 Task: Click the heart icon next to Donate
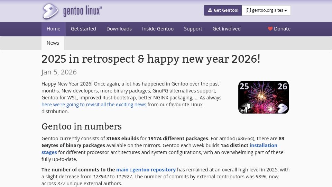[270, 29]
